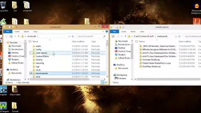Check the crash-reports folder checkbox
Viewport: 201px width, 113px height.
(31, 53)
